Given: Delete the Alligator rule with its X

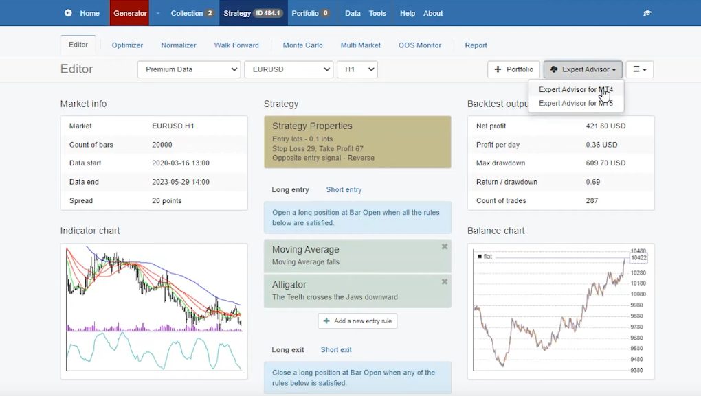Looking at the screenshot, I should pos(445,281).
